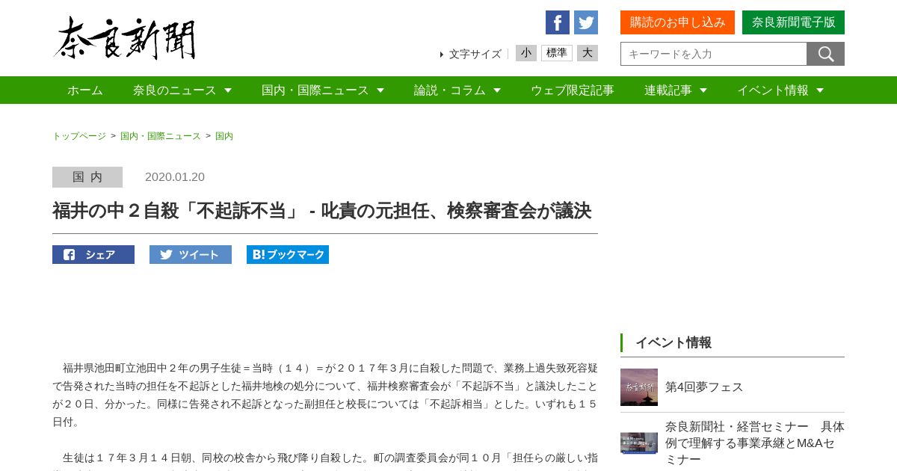The image size is (897, 471).
Task: Follow 国内 breadcrumb link
Action: tap(224, 136)
